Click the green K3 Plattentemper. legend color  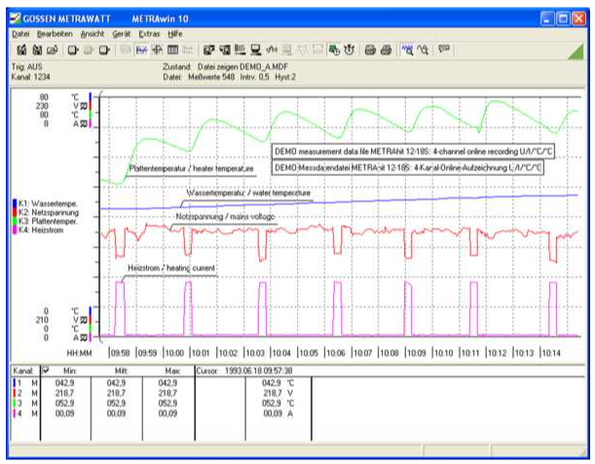point(15,222)
